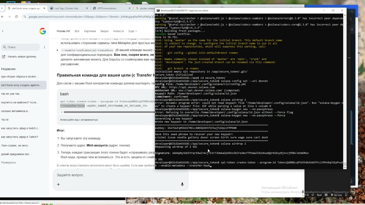Viewport: 365px width, 205px height.
Task: Open history item 'как запустить эфир в Twitch?'
Action: [19, 137]
